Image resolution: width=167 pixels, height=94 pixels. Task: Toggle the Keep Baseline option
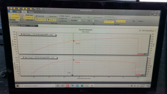click(15, 17)
